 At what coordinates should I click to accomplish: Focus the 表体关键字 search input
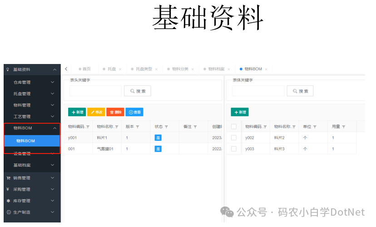[258, 91]
